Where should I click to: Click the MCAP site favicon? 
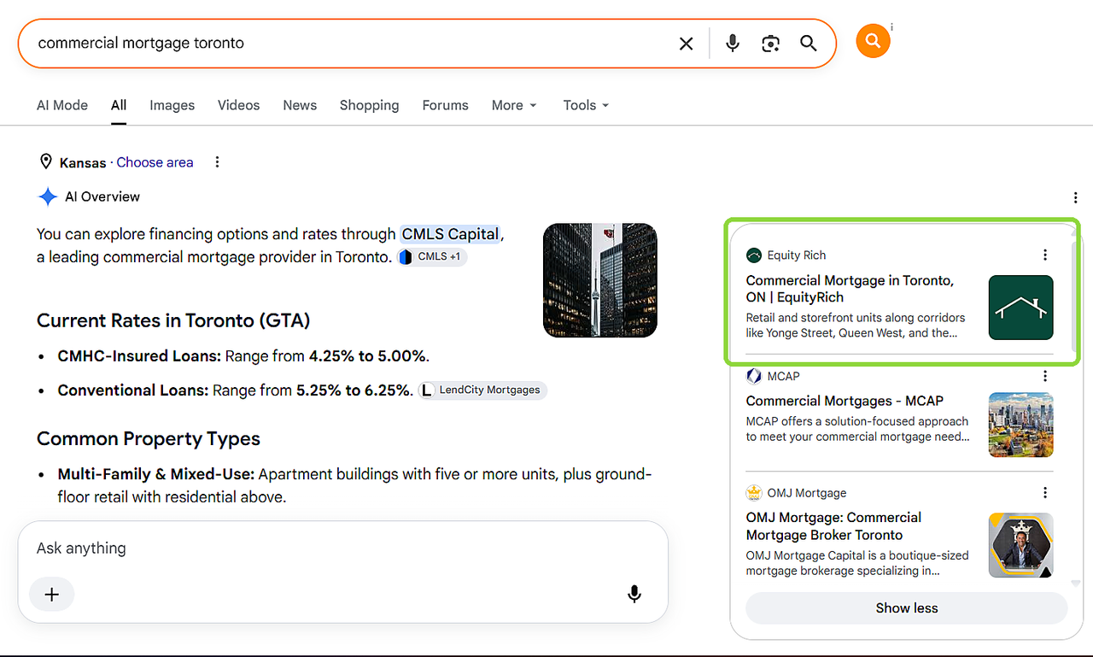754,376
